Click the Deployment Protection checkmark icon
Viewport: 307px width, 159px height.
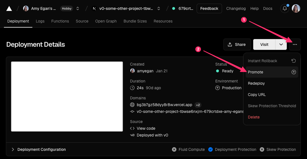pos(210,149)
